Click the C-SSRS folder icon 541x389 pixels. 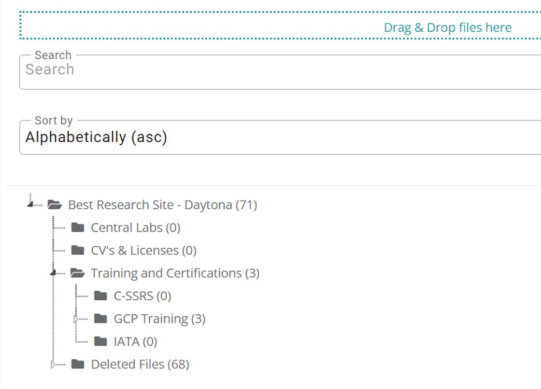point(100,295)
